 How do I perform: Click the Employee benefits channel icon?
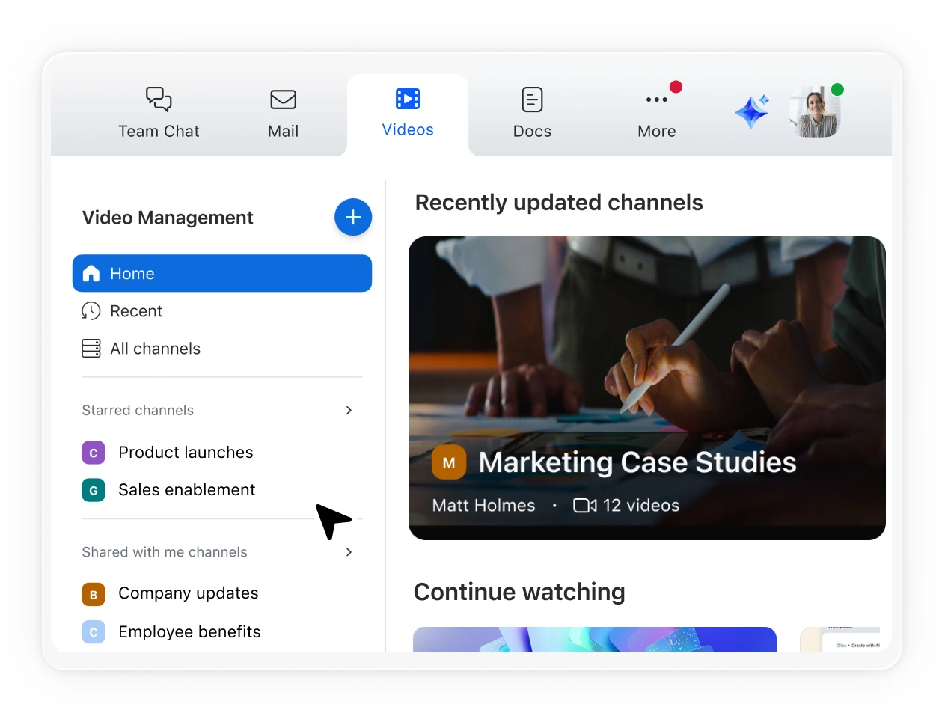[93, 632]
